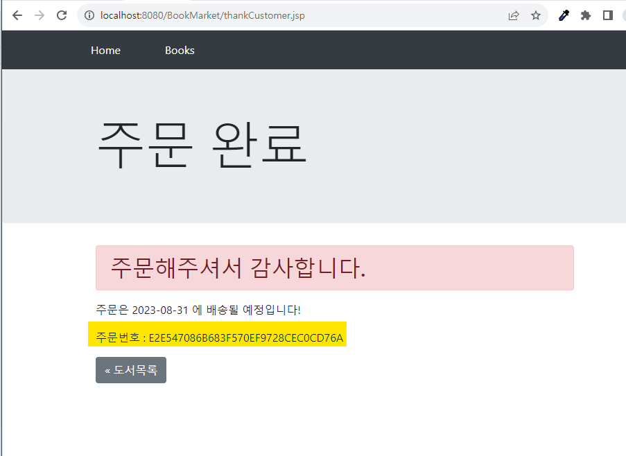Click the 주문번호 order number text
This screenshot has width=626, height=456.
click(x=219, y=337)
